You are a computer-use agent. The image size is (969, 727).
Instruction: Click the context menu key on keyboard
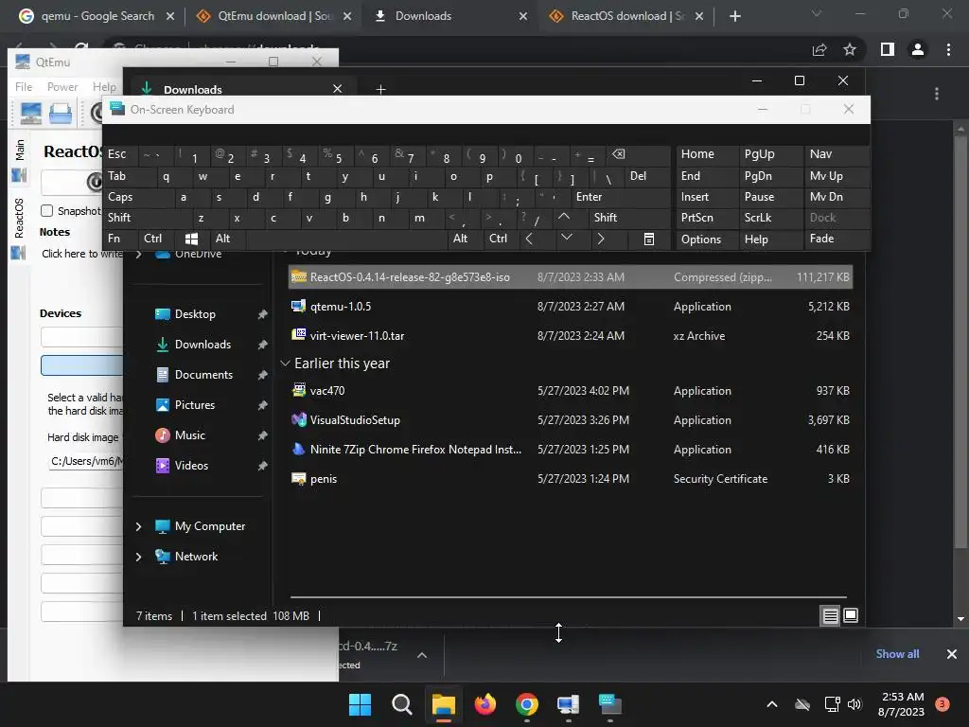648,239
